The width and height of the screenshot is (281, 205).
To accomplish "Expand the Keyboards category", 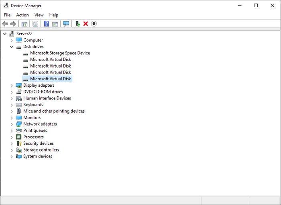I will tap(12, 105).
